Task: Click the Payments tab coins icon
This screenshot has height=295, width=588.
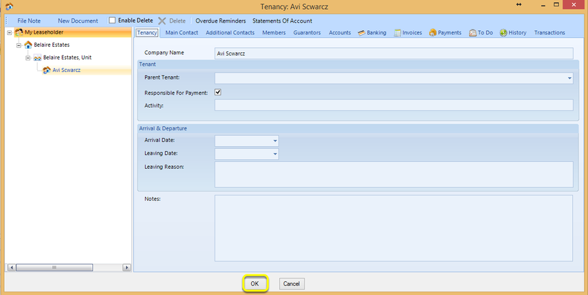Action: pos(433,33)
